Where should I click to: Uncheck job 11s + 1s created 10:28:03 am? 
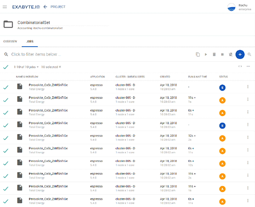pyautogui.click(x=6, y=100)
